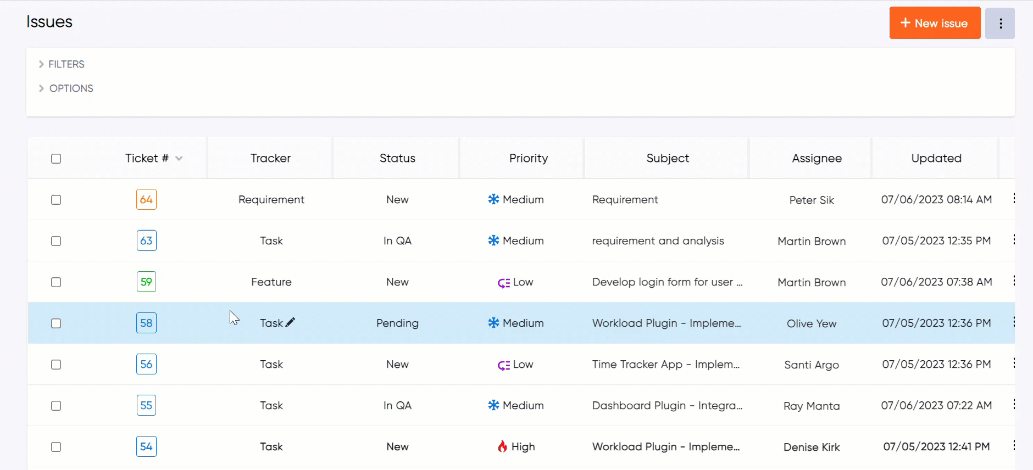Click the Low priority icon on ticket 59

(x=503, y=283)
